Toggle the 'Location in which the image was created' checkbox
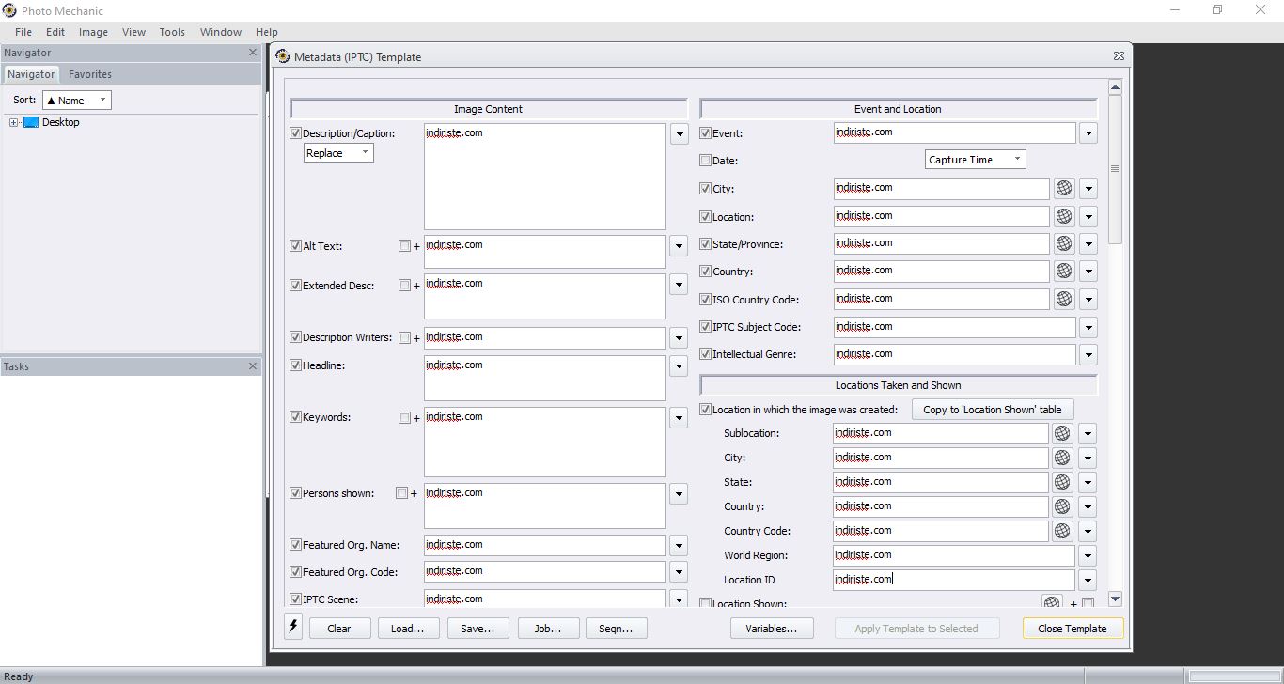Screen dimensions: 1284x684 pos(706,410)
